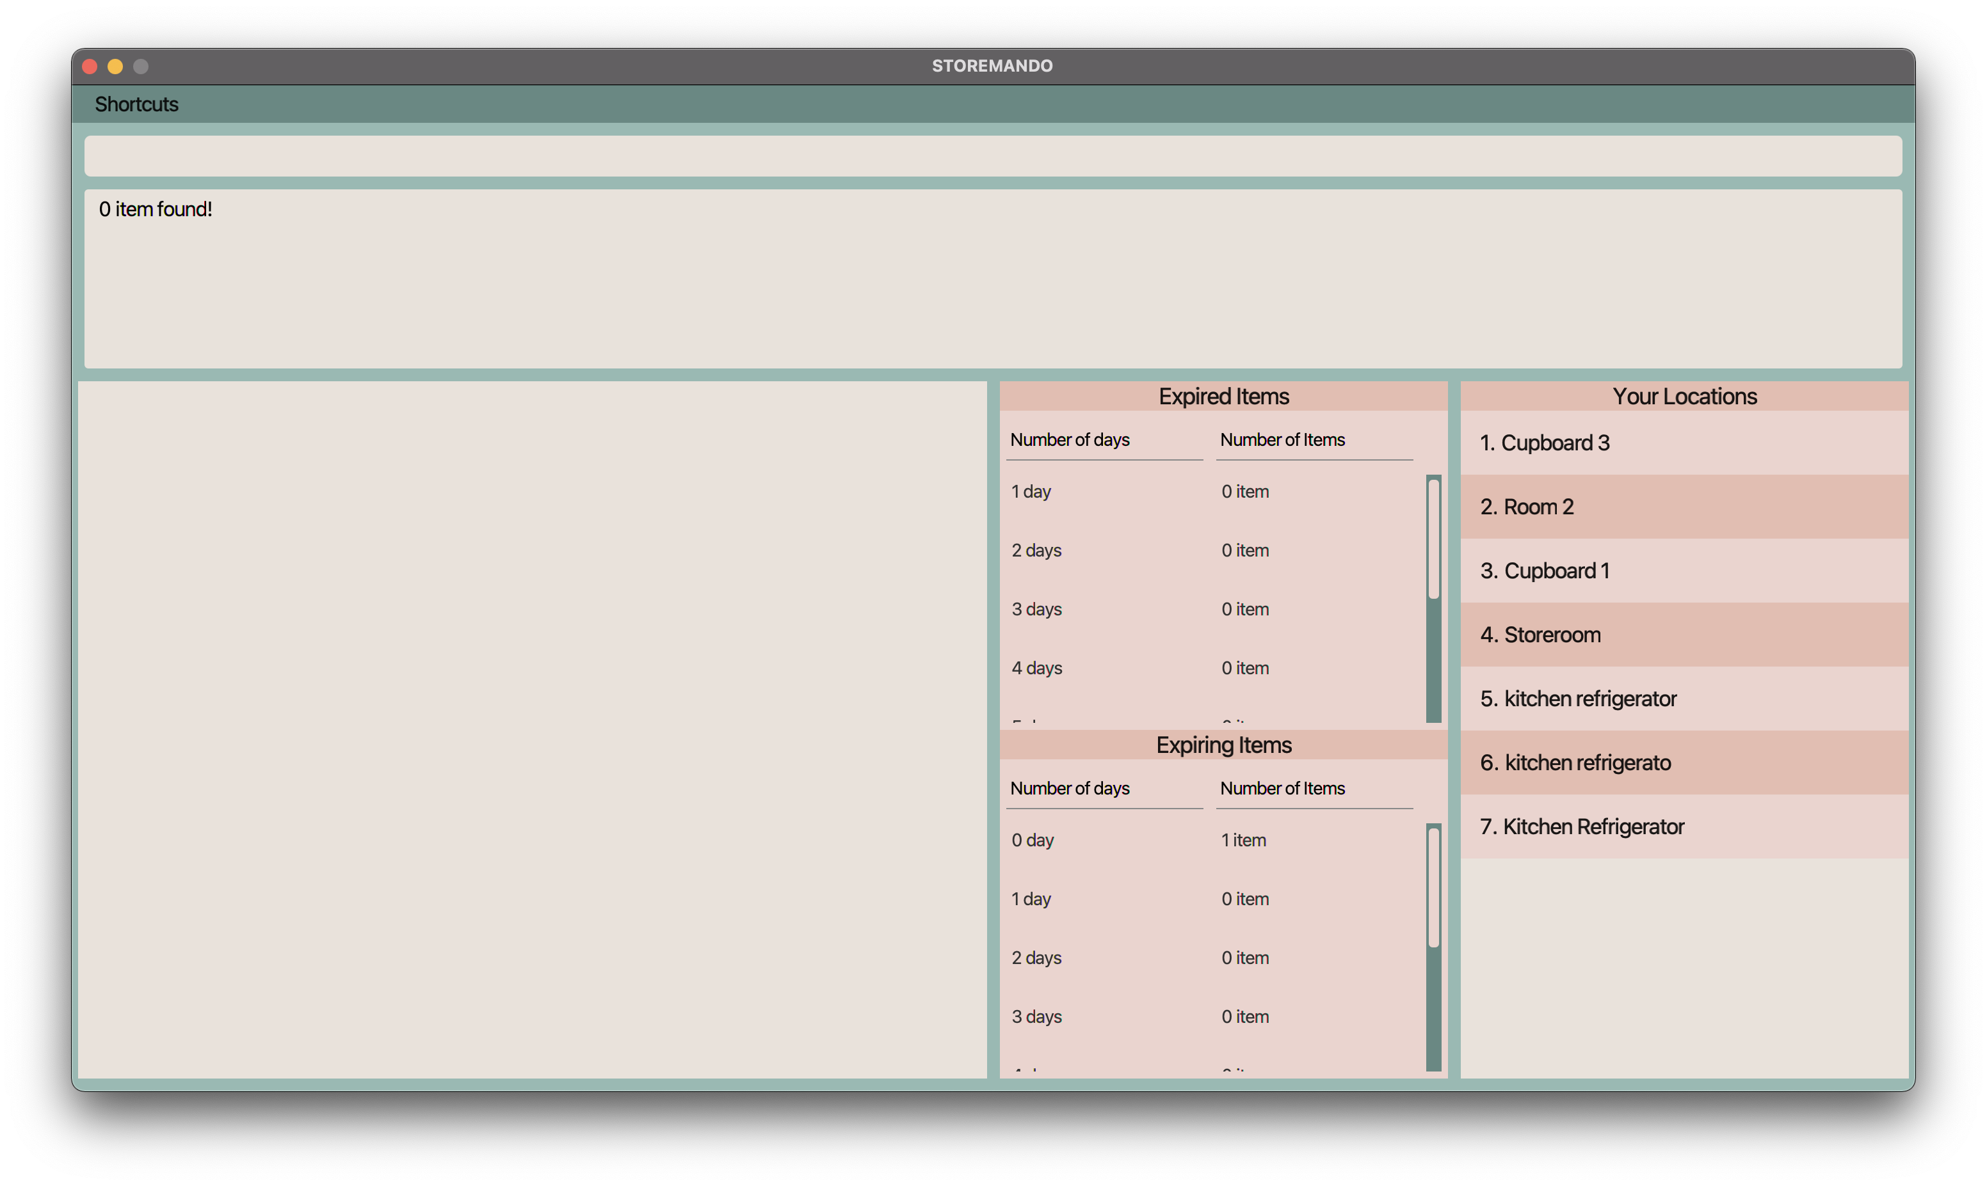Click the command input field
This screenshot has width=1987, height=1186.
993,156
